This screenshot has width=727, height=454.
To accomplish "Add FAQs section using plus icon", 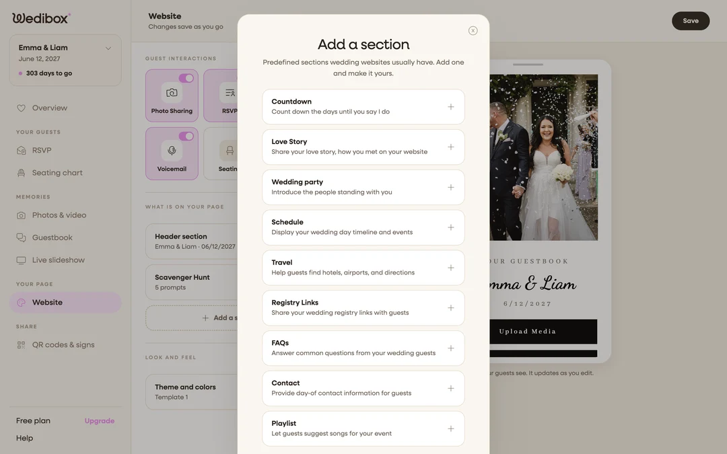I will coord(450,348).
